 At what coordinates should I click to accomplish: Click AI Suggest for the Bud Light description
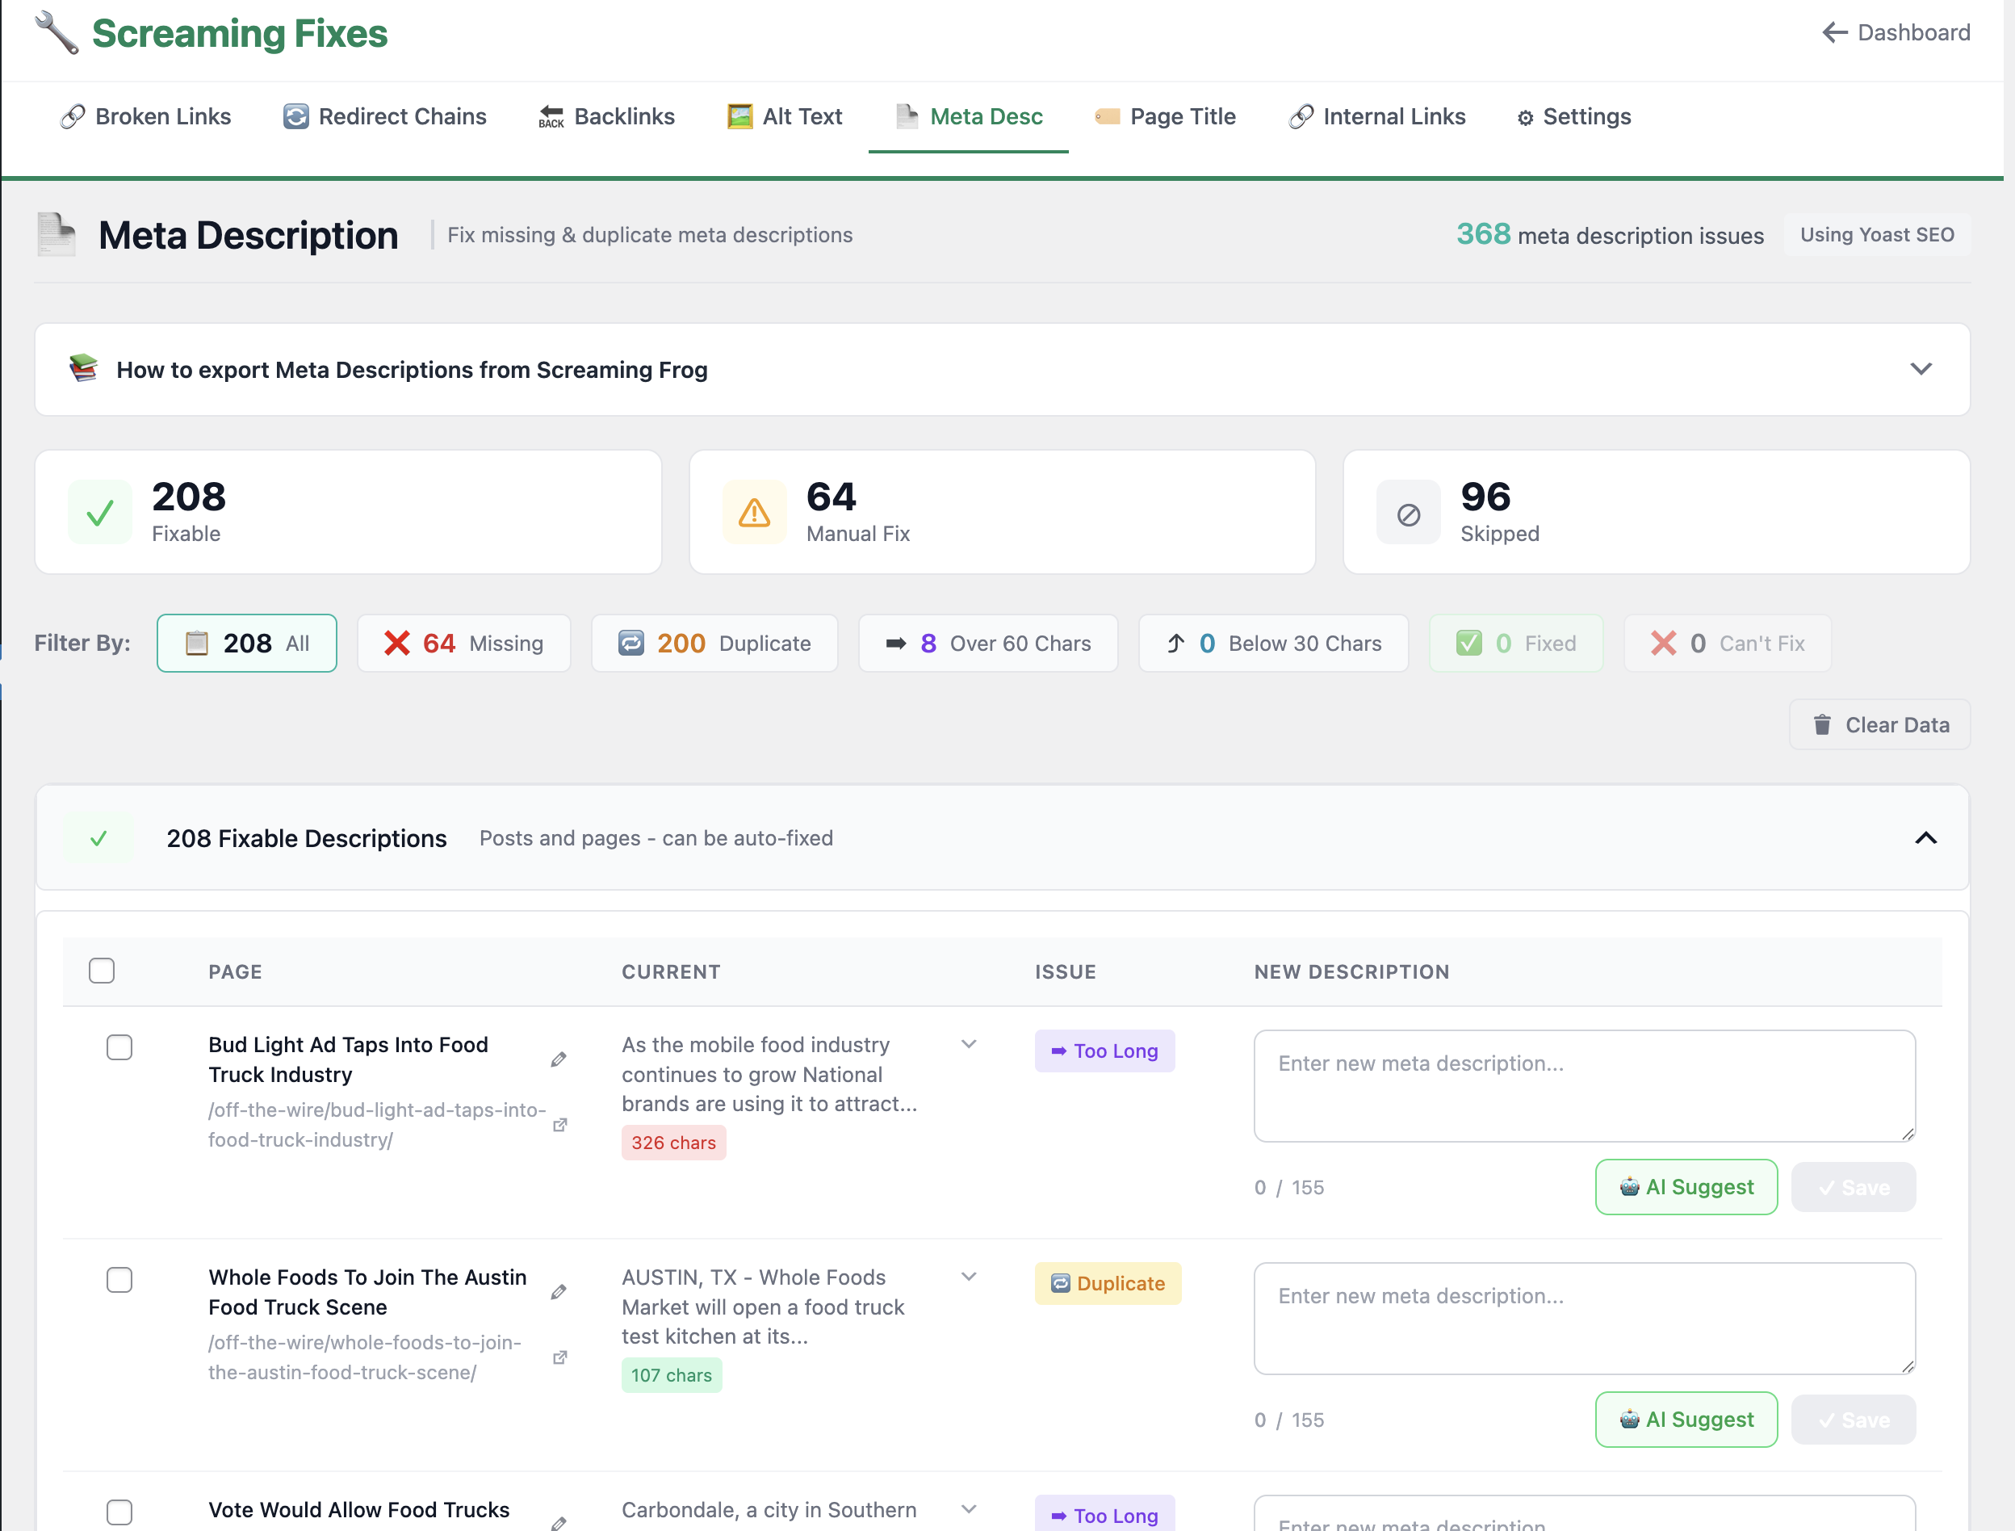1686,1186
